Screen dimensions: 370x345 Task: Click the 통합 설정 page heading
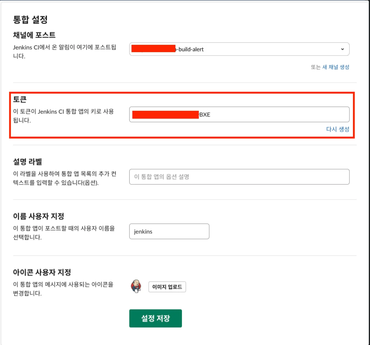pyautogui.click(x=30, y=19)
